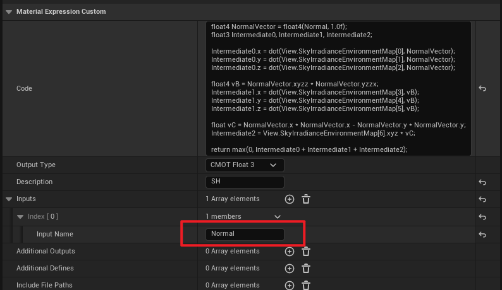The width and height of the screenshot is (502, 290).
Task: Click inside the Code text editor
Action: pyautogui.click(x=338, y=88)
